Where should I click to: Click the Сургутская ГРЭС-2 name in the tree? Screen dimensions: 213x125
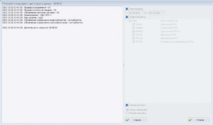point(170,31)
